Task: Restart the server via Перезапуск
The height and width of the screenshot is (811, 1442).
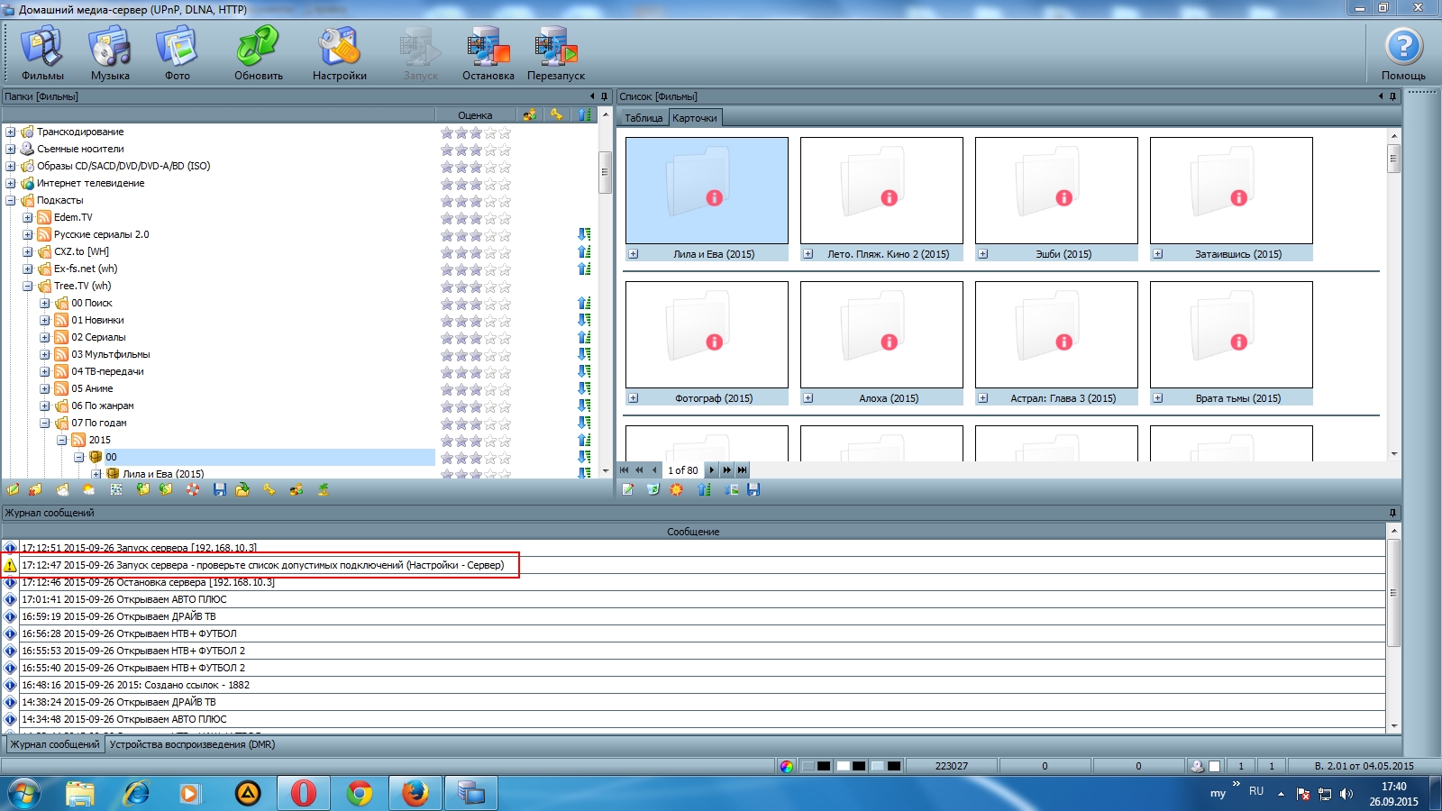Action: (555, 53)
